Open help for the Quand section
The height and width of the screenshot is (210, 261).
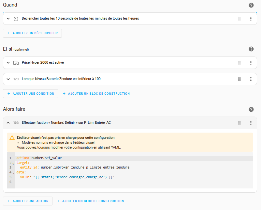point(251,5)
